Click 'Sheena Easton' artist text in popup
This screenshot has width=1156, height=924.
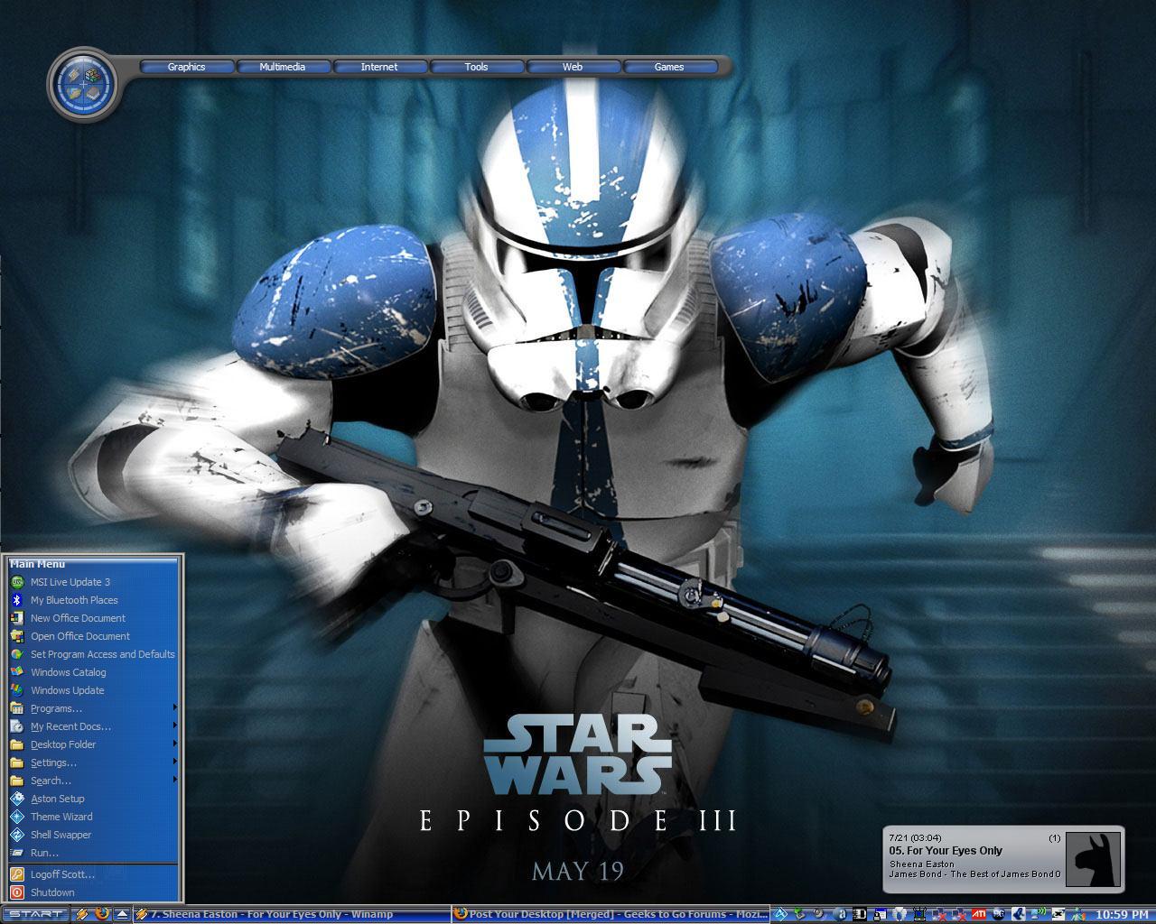click(921, 864)
